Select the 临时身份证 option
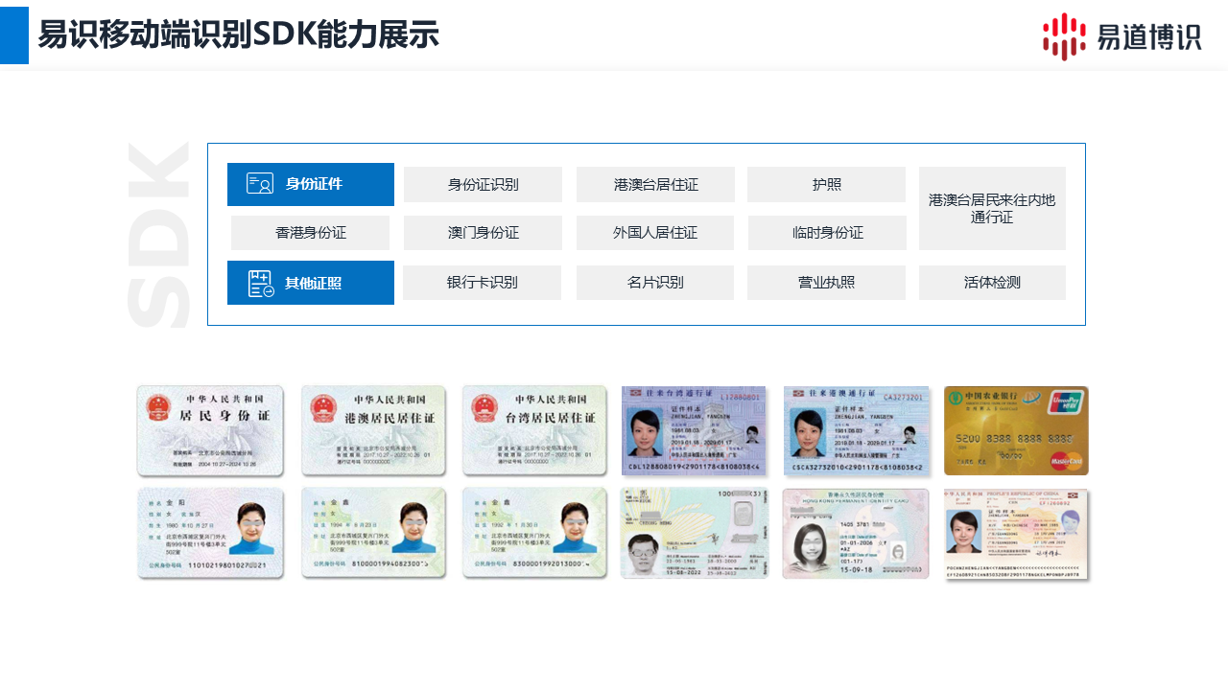 coord(827,233)
